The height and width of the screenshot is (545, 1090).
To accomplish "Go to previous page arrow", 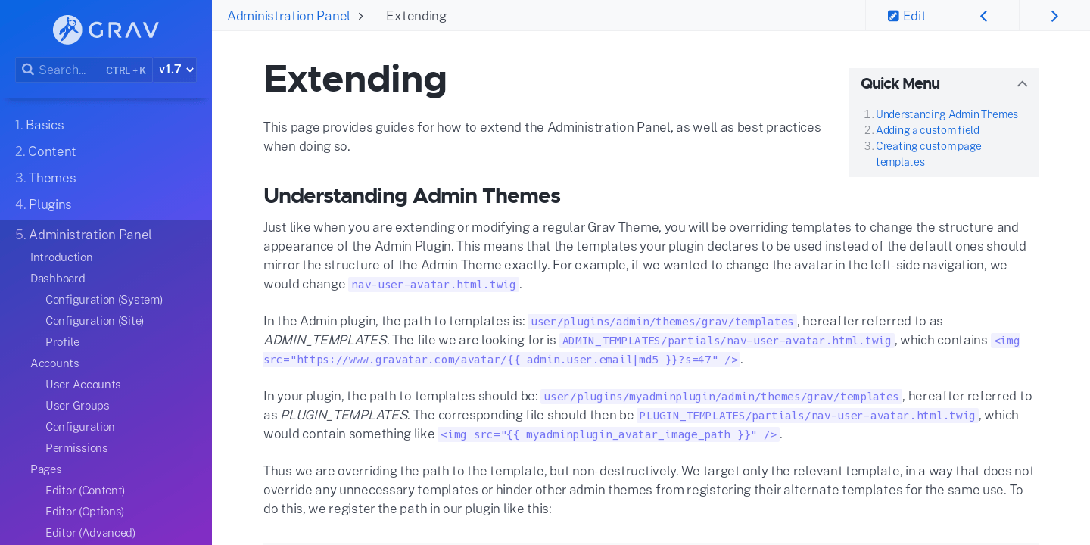I will point(983,16).
